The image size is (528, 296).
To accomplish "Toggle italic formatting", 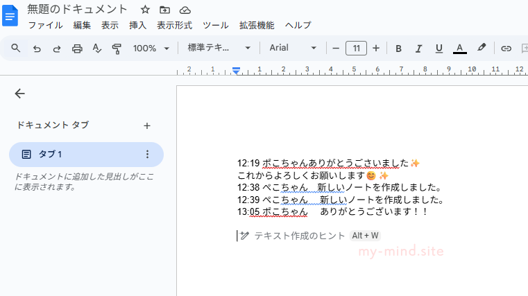I will tap(418, 49).
